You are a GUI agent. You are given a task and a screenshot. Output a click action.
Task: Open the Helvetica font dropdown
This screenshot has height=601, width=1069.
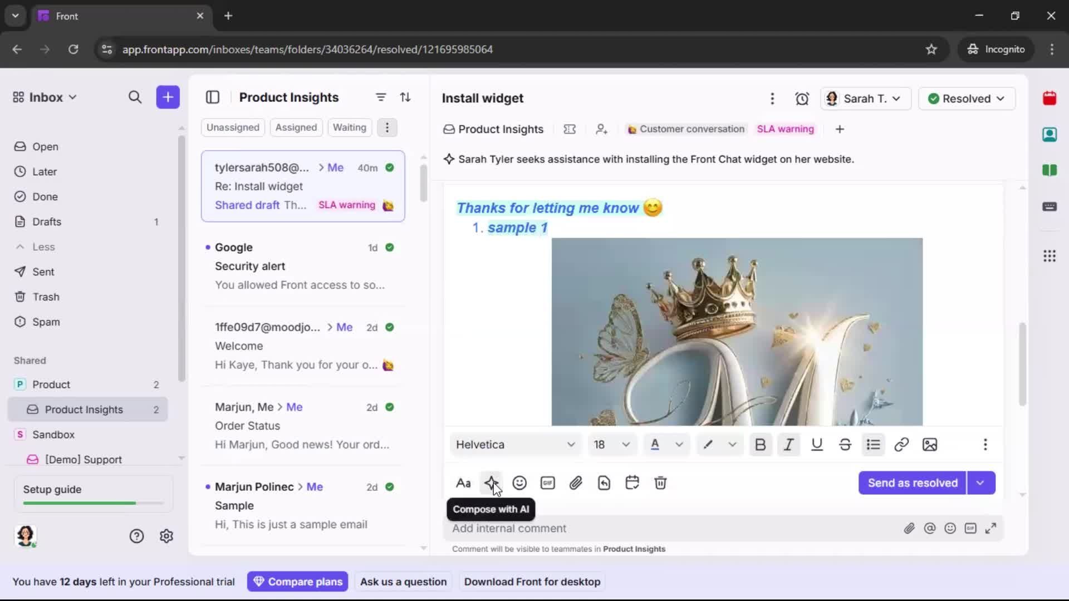514,445
